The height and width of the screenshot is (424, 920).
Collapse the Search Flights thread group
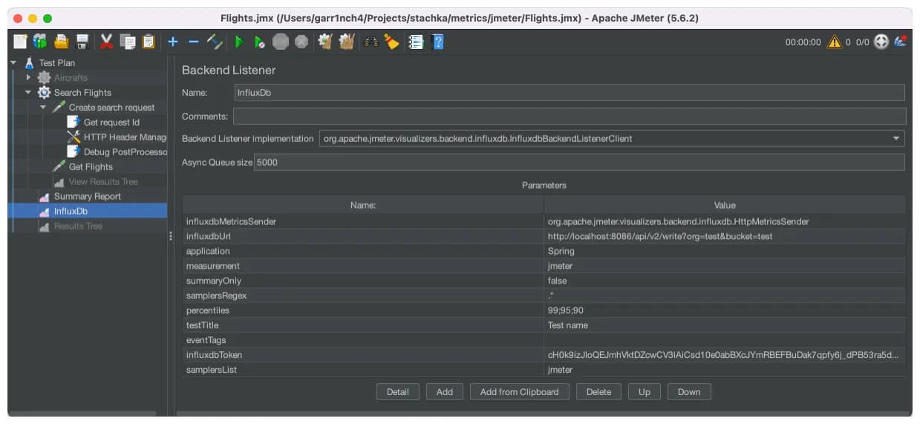(28, 93)
